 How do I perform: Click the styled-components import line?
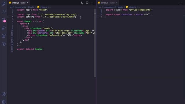point(129,10)
